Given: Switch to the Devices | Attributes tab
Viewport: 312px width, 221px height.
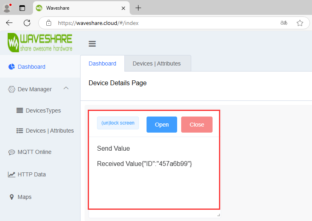Looking at the screenshot, I should point(157,63).
